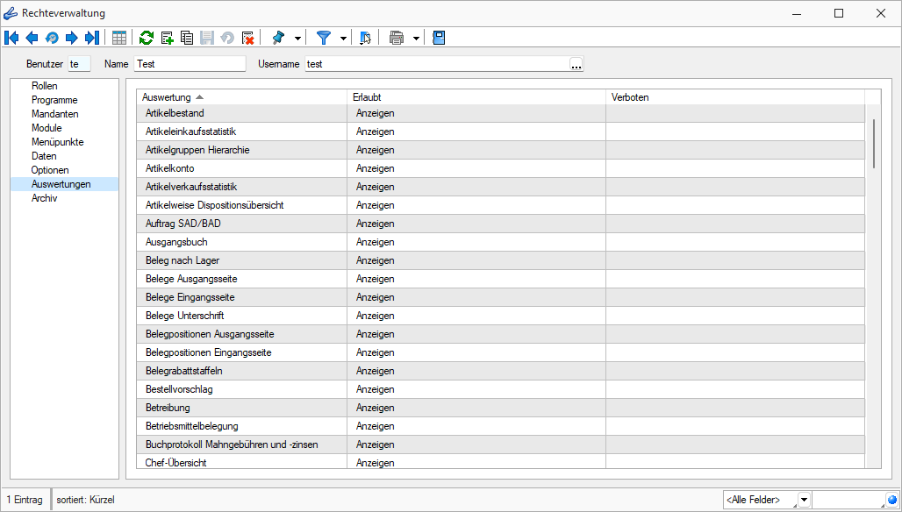902x512 pixels.
Task: Click Anzeigen in the Betreibung row
Action: pos(375,408)
